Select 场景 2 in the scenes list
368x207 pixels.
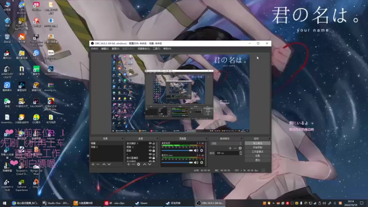(x=107, y=147)
